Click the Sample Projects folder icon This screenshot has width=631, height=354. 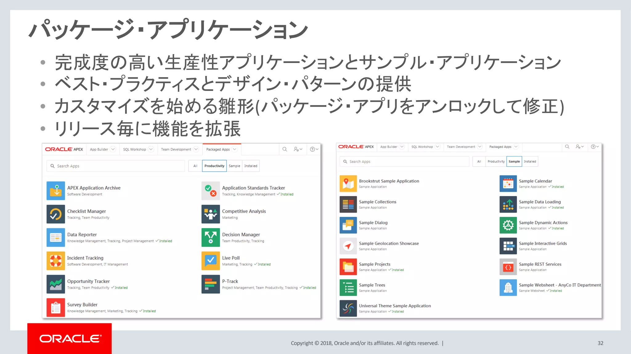tap(348, 267)
